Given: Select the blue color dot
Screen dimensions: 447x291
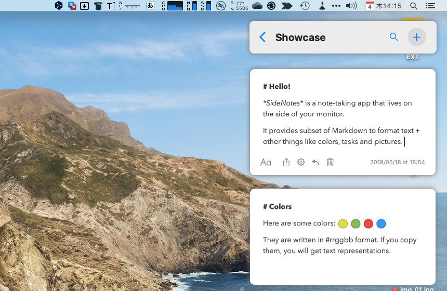Looking at the screenshot, I should point(381,224).
